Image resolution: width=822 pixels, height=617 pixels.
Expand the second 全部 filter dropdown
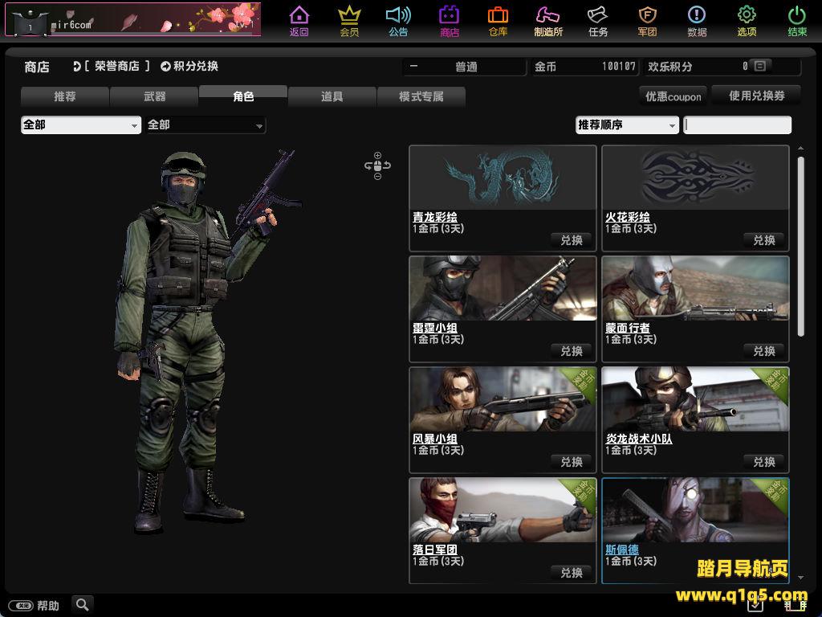(x=205, y=125)
